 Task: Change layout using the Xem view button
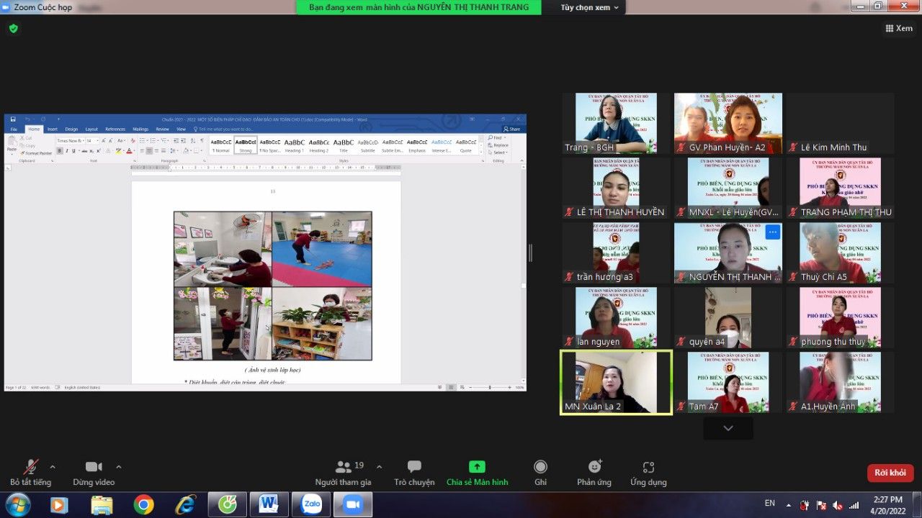(x=899, y=28)
